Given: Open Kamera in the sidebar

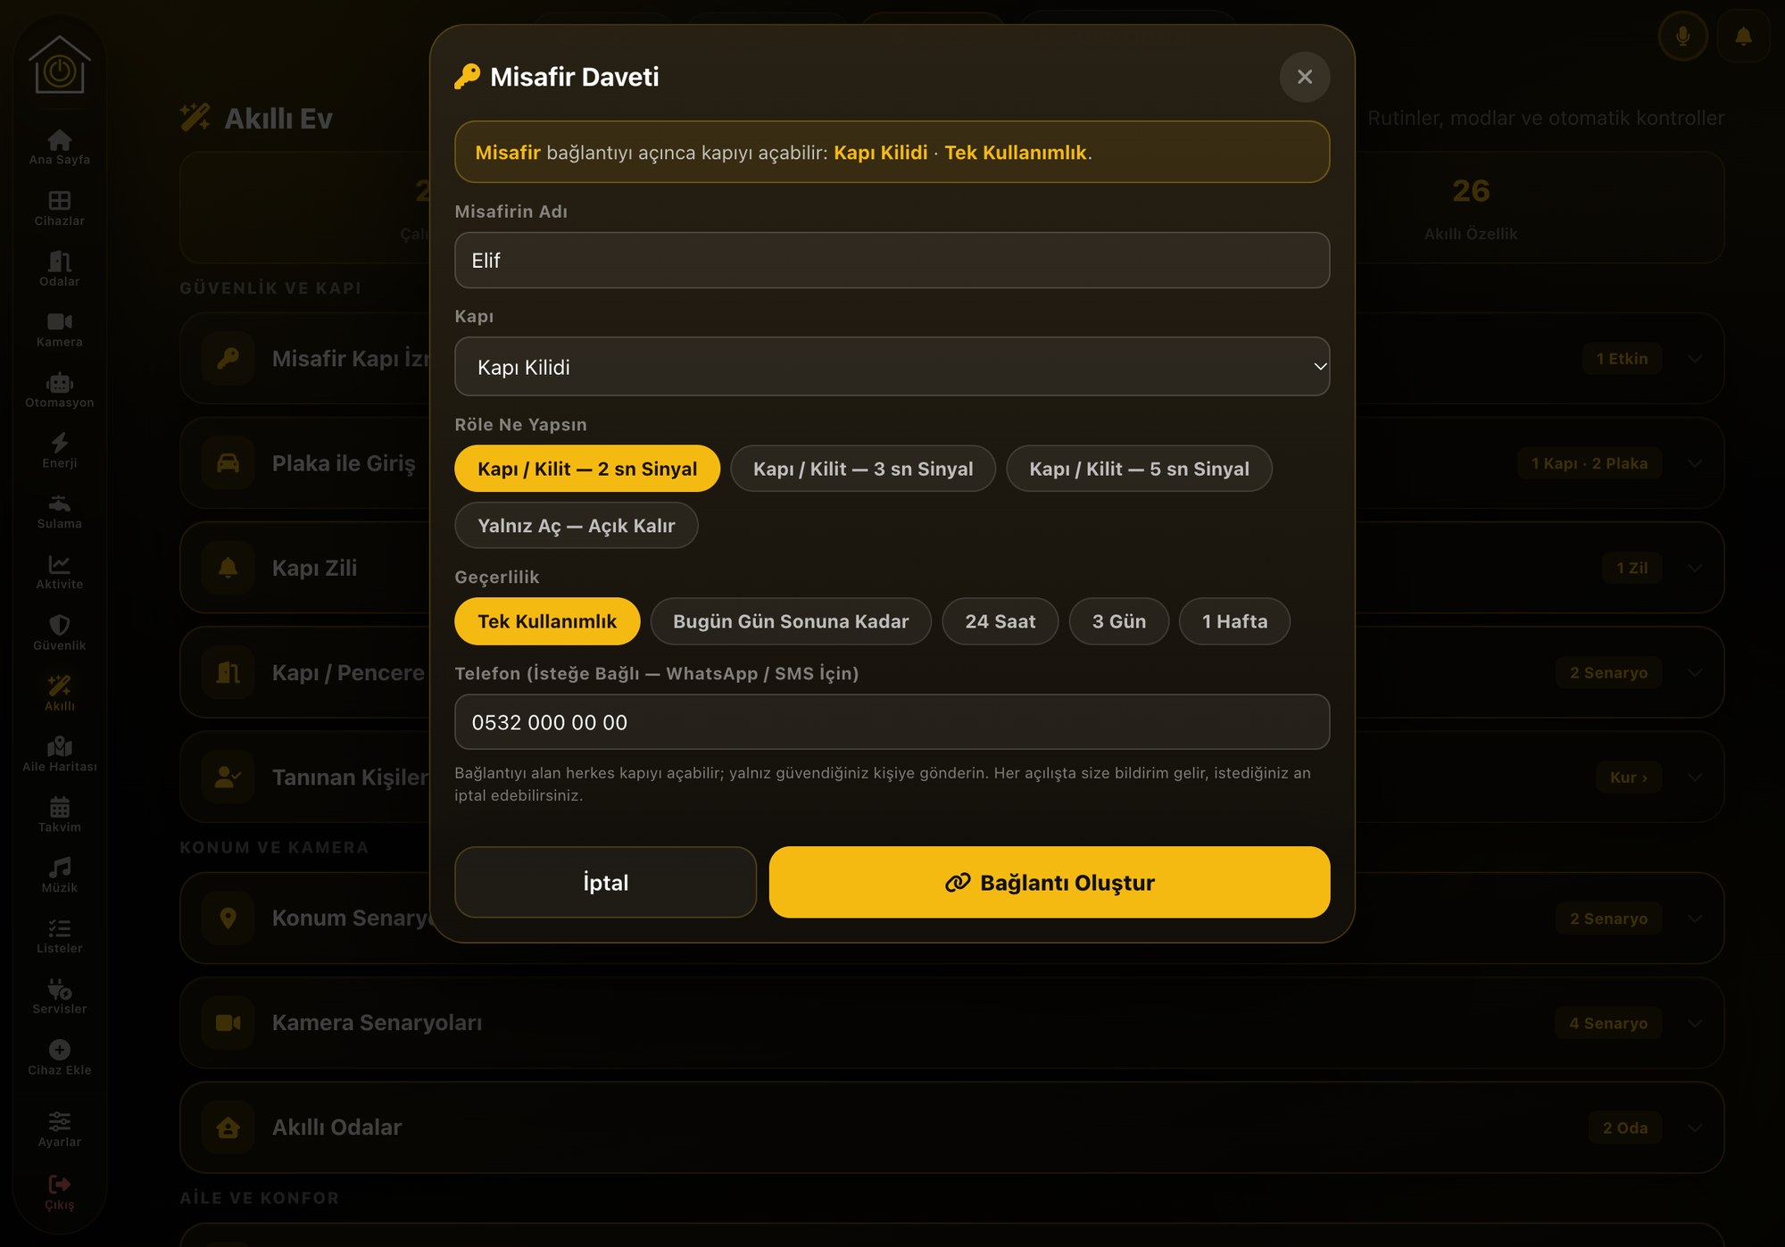Looking at the screenshot, I should [x=59, y=329].
